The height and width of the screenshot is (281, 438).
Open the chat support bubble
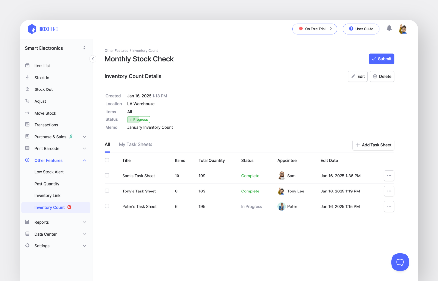click(400, 262)
